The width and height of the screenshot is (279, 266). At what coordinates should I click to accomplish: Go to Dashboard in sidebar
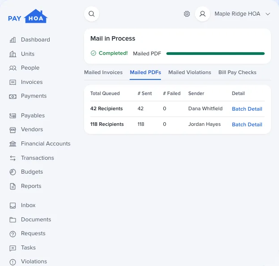coord(35,40)
